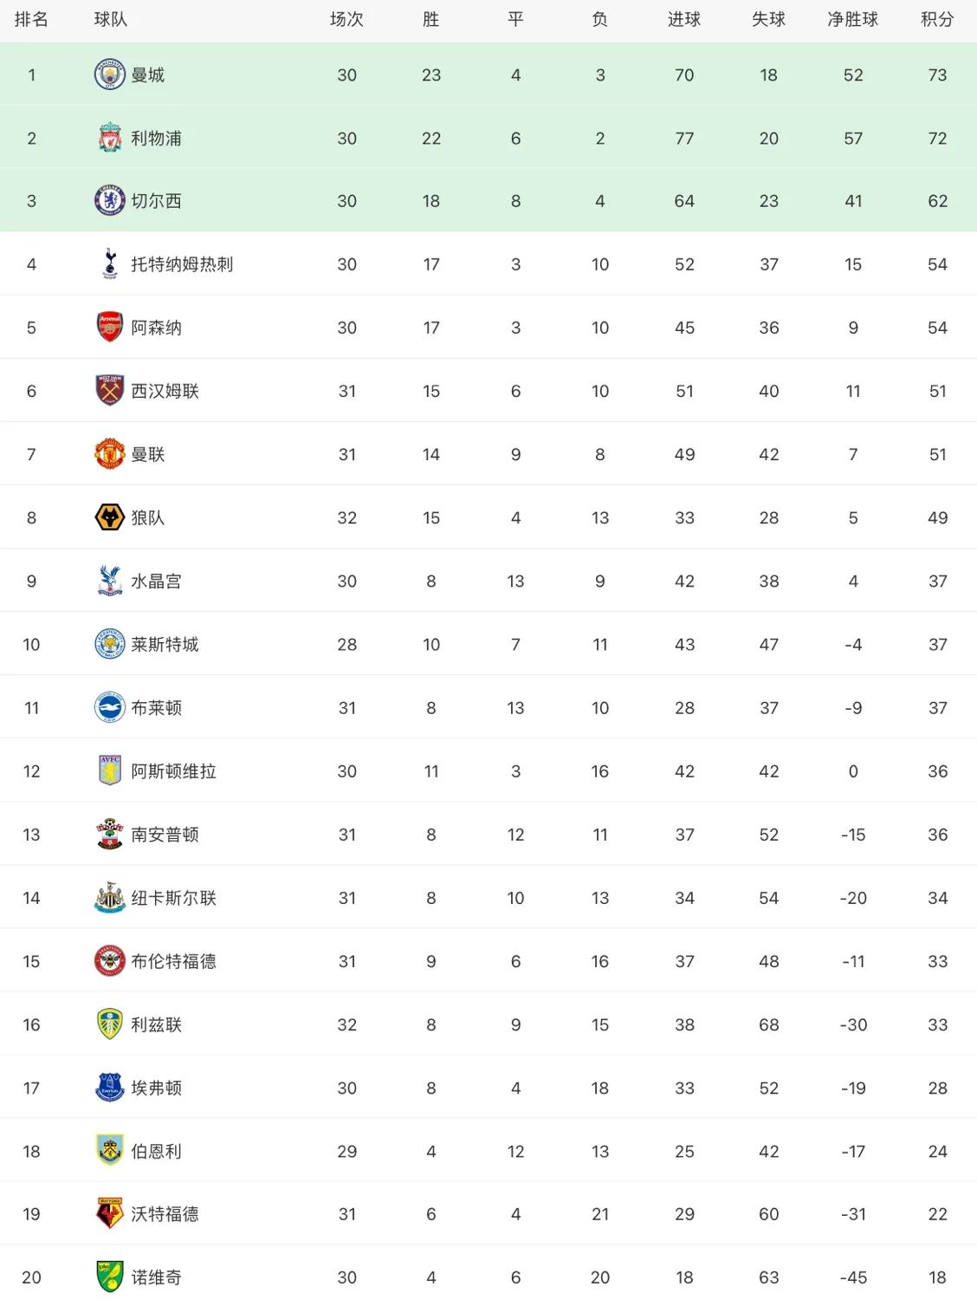Click the Manchester United crest

[x=110, y=454]
